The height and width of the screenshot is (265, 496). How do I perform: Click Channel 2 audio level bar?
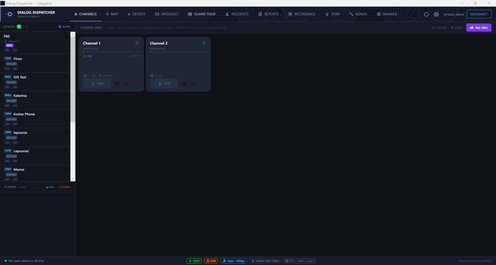pos(178,52)
